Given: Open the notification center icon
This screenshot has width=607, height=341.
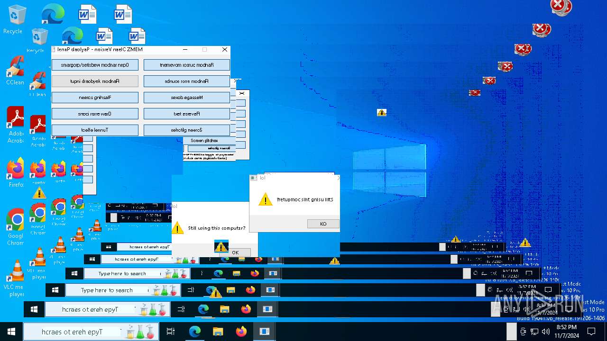Looking at the screenshot, I should tap(591, 332).
